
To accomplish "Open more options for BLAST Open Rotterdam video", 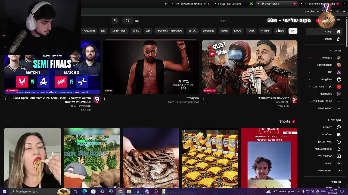I will [6, 98].
